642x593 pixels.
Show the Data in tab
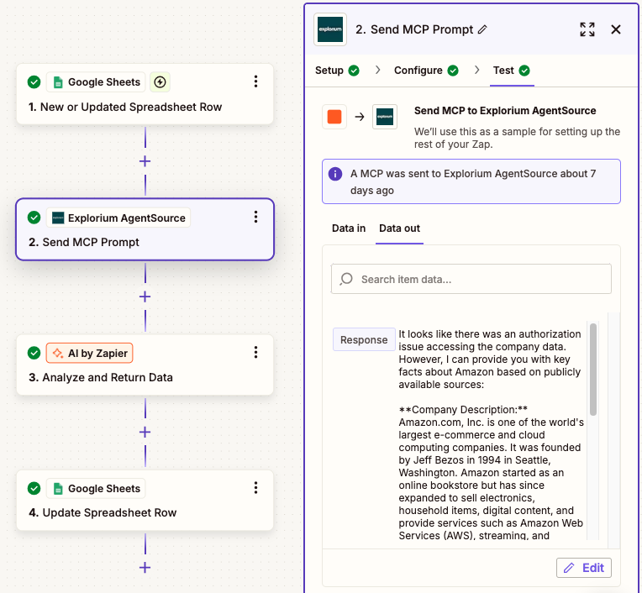click(x=349, y=228)
